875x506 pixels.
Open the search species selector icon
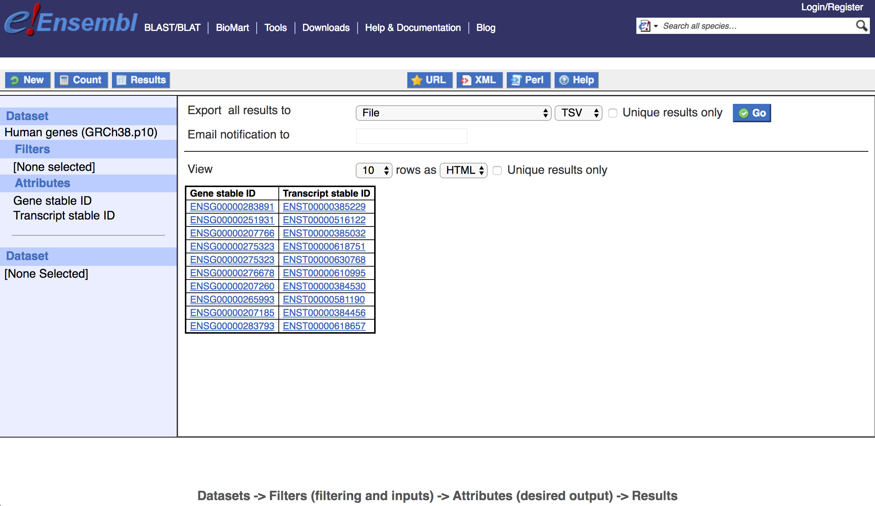(648, 26)
